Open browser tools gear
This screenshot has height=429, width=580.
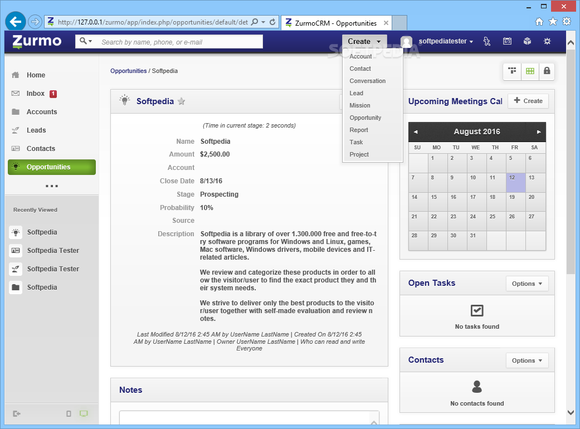click(x=567, y=21)
